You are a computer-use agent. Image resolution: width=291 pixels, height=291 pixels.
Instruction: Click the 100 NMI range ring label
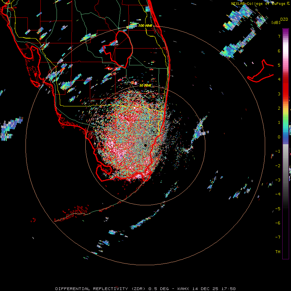[x=145, y=26]
